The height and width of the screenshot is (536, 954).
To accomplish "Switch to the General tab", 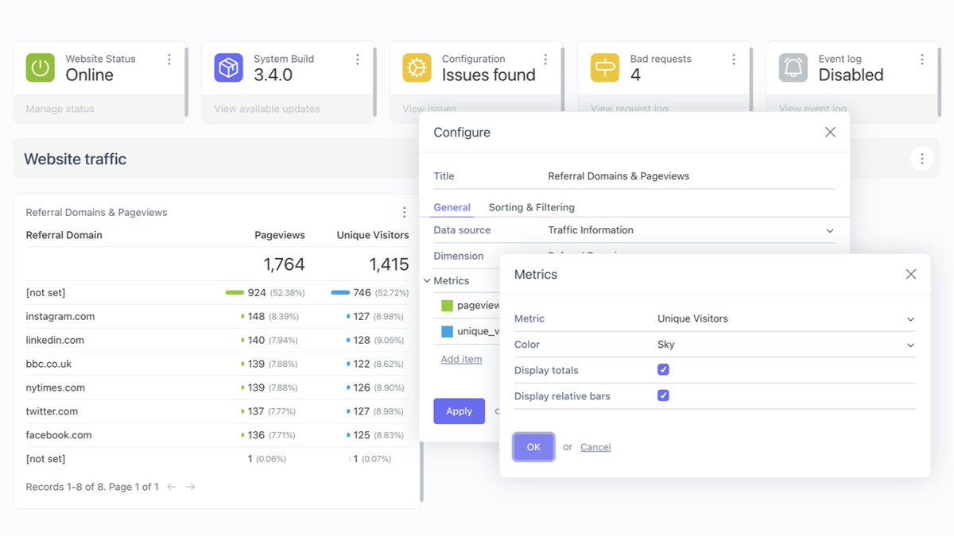I will pos(452,207).
